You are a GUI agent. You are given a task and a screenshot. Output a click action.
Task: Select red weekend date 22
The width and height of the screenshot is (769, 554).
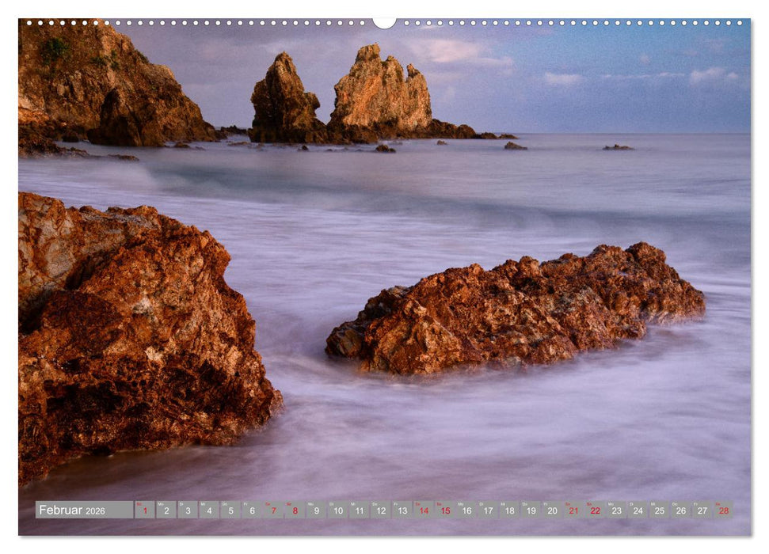594,510
